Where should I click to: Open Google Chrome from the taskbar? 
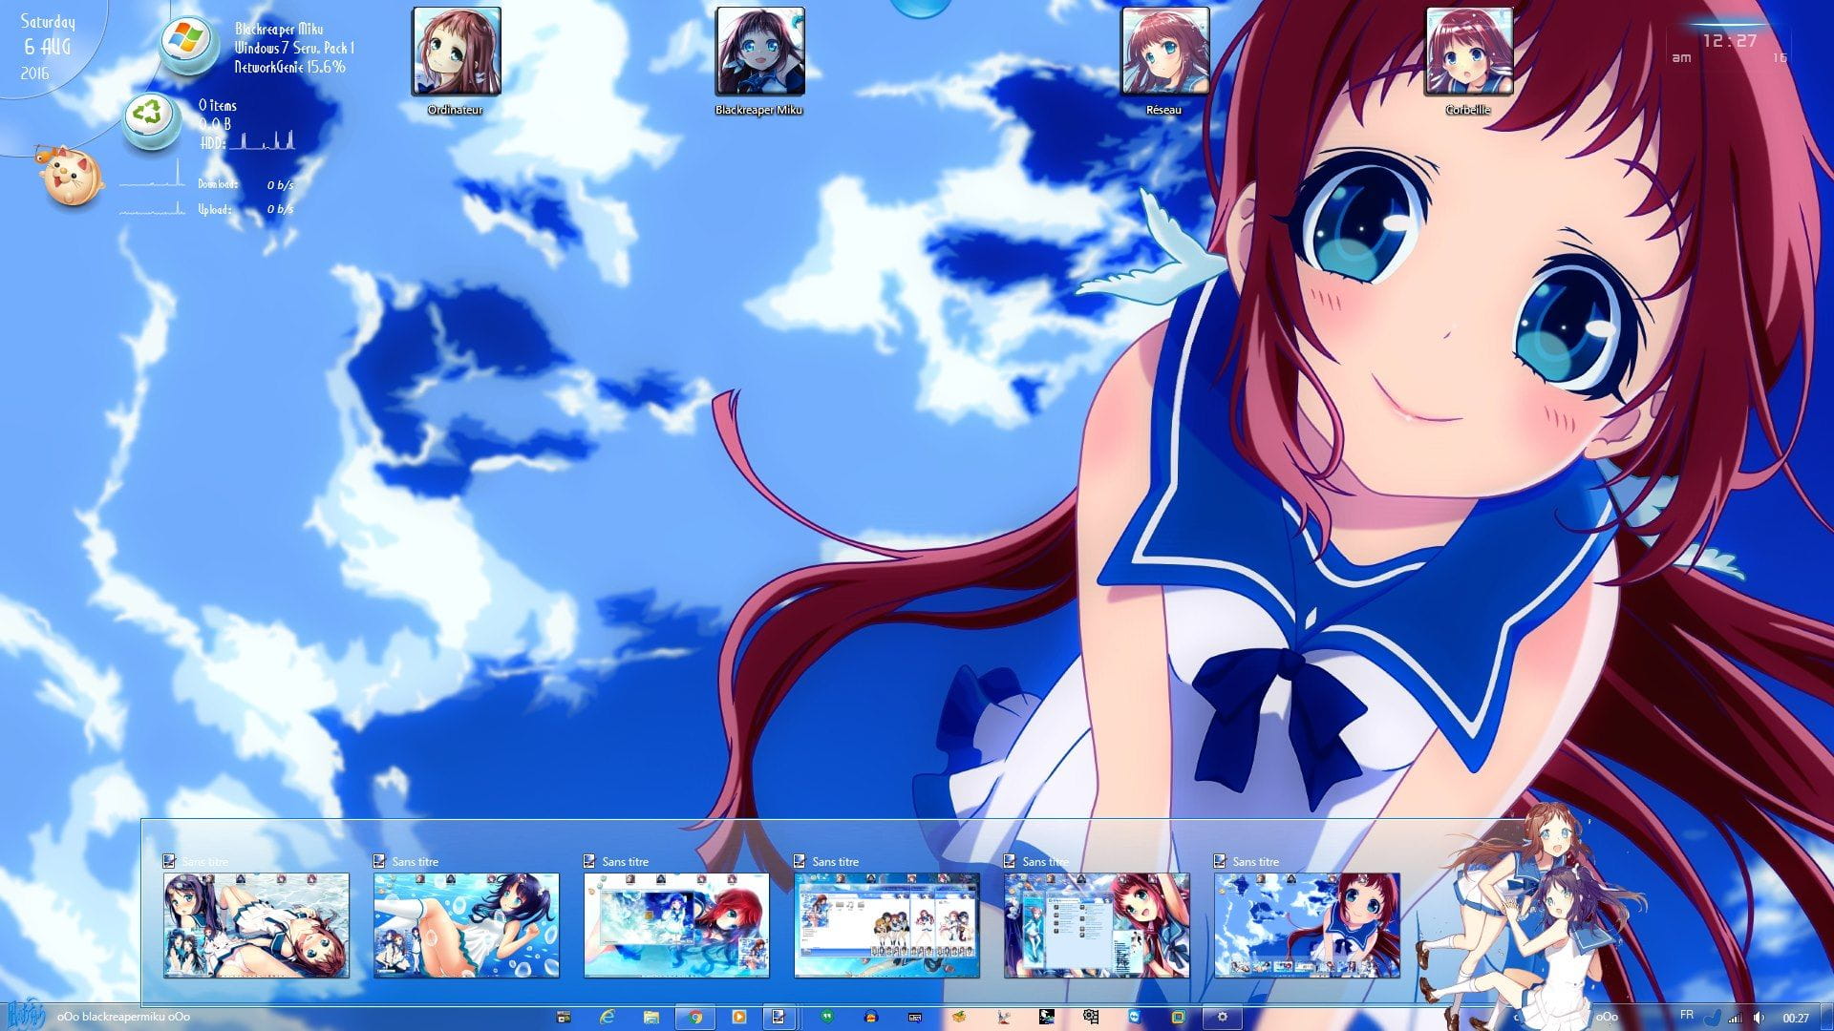pos(695,1018)
